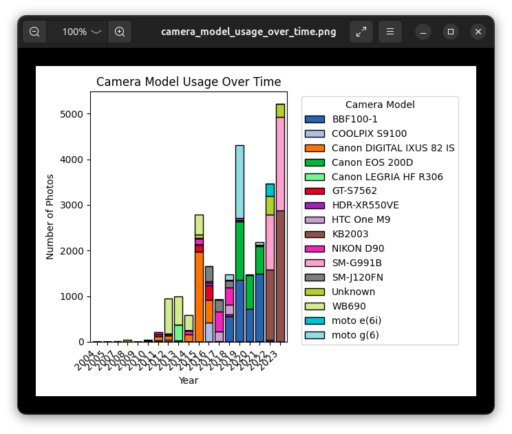The image size is (512, 434).
Task: Click the y-axis label Number of Photos
Action: tap(50, 217)
